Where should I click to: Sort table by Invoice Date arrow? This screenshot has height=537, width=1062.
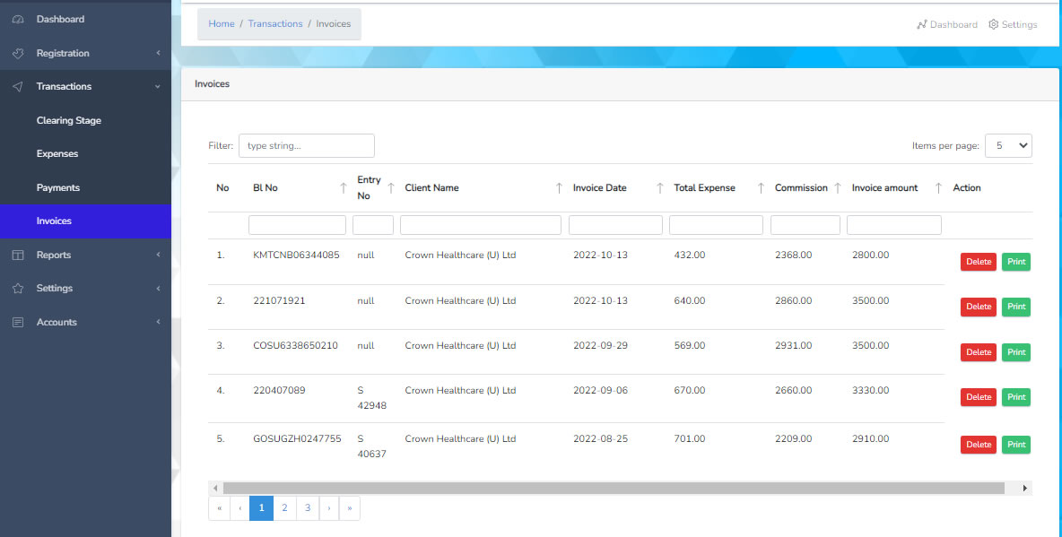[660, 188]
